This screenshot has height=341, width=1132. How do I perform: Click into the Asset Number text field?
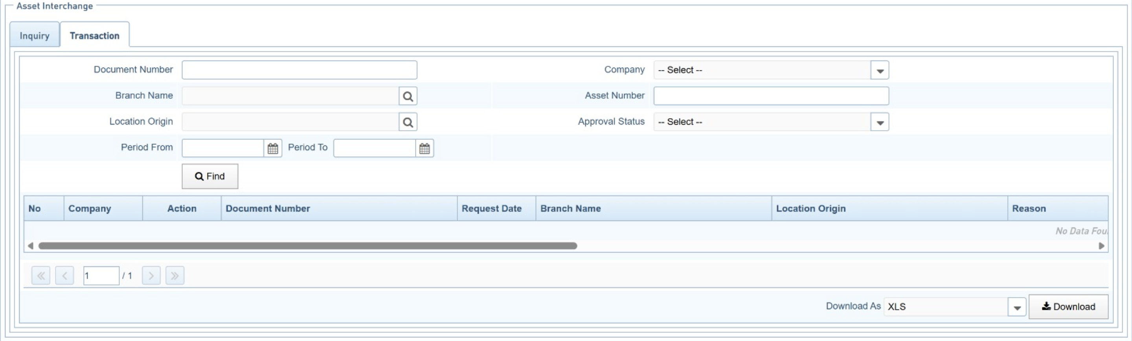point(771,96)
